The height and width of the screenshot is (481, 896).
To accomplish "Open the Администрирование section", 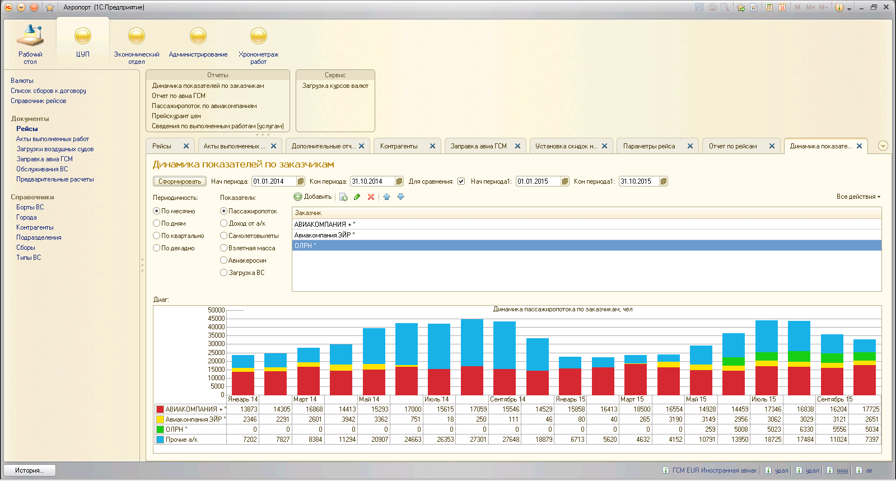I will tap(198, 43).
